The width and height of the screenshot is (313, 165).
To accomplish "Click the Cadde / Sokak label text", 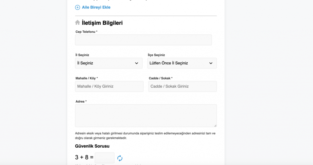I will tap(160, 78).
